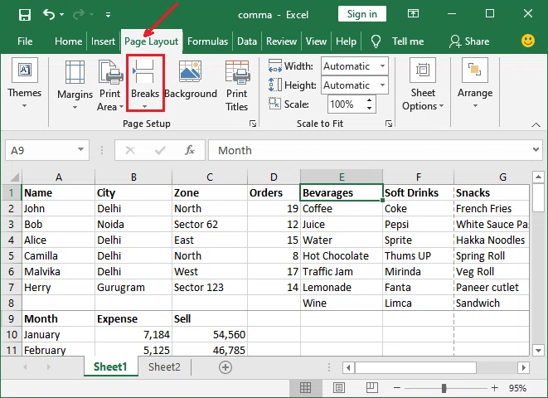This screenshot has height=398, width=548.
Task: Open the Name Box dropdown
Action: point(80,149)
